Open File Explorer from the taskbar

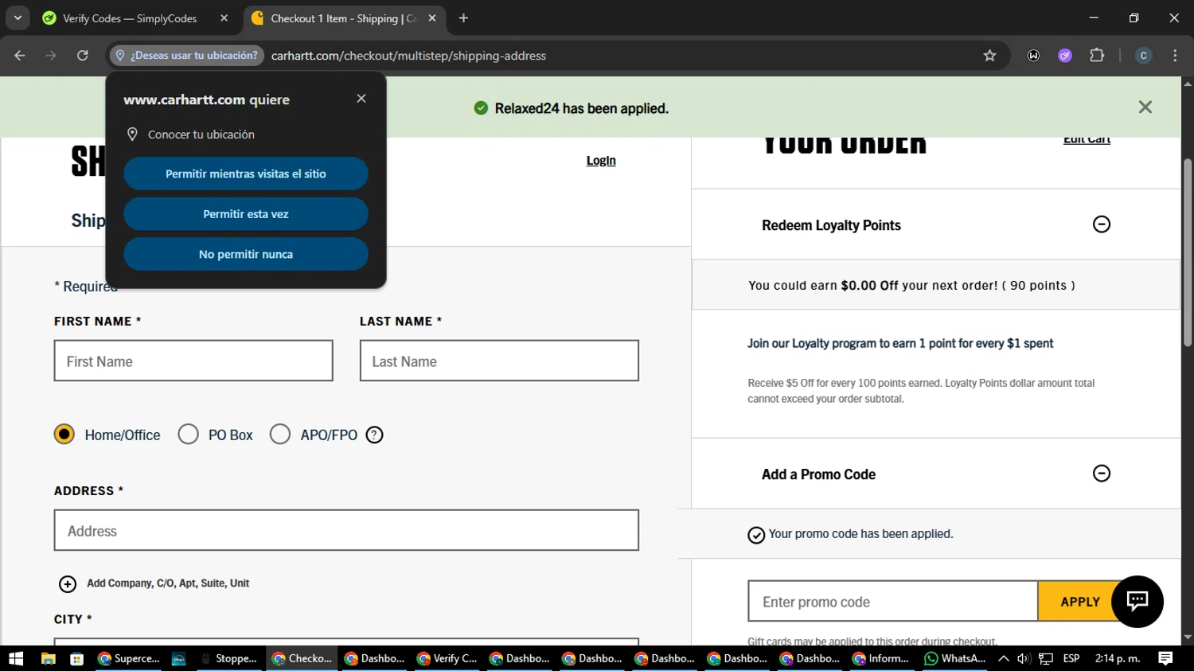coord(48,658)
